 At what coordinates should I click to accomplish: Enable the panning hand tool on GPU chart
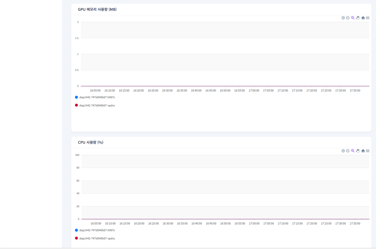click(x=358, y=18)
